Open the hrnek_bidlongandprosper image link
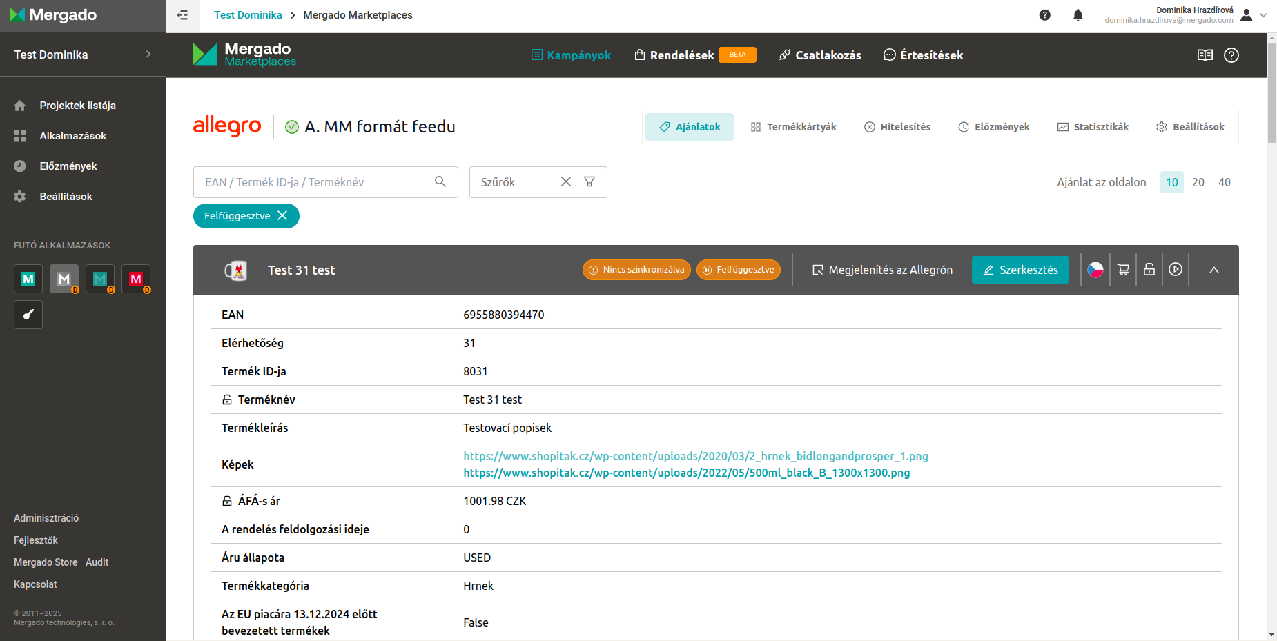 tap(696, 456)
